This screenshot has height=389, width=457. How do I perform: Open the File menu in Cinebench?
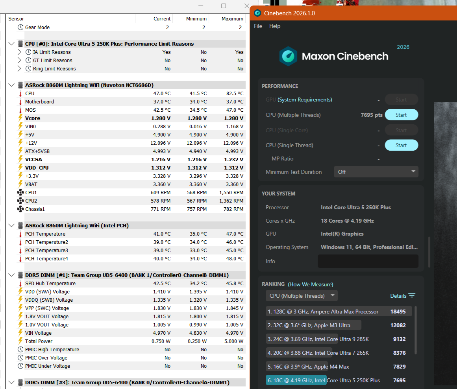pos(258,26)
